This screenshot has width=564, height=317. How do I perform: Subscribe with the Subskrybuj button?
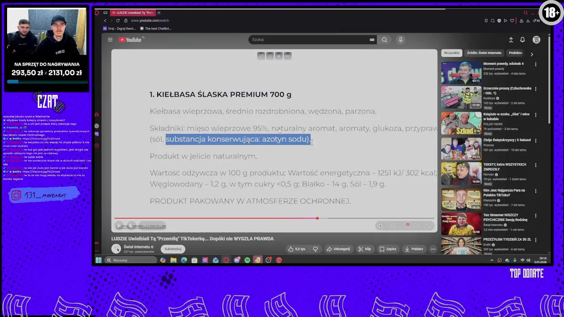click(173, 249)
